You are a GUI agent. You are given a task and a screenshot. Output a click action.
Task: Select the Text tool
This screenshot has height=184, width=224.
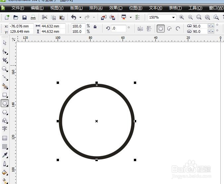(x=5, y=129)
